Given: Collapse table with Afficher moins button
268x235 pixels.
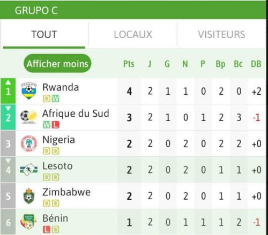Looking at the screenshot, I should [x=57, y=64].
